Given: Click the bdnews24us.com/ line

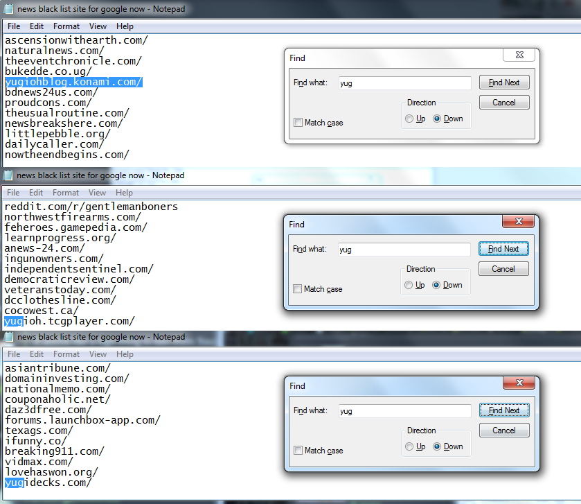Looking at the screenshot, I should 51,92.
